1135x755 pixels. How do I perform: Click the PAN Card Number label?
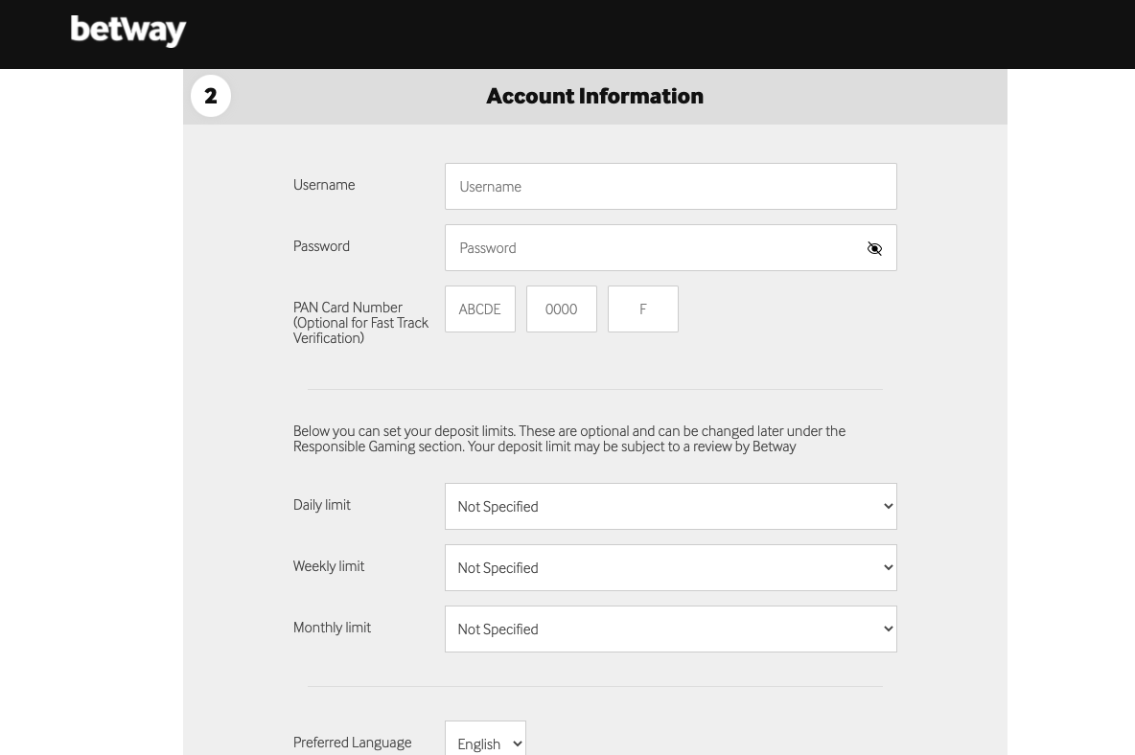click(360, 322)
